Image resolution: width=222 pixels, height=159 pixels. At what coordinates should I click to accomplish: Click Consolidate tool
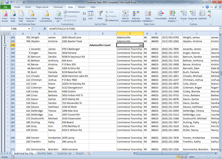(161, 15)
